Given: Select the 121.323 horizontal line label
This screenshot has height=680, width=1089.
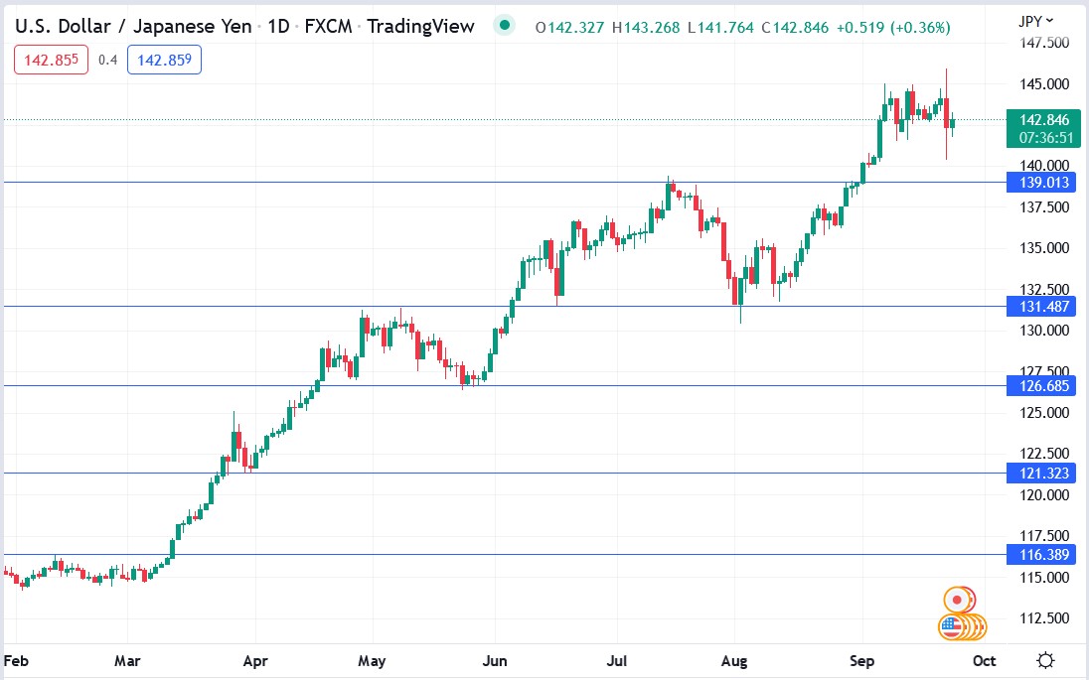Looking at the screenshot, I should [1043, 474].
